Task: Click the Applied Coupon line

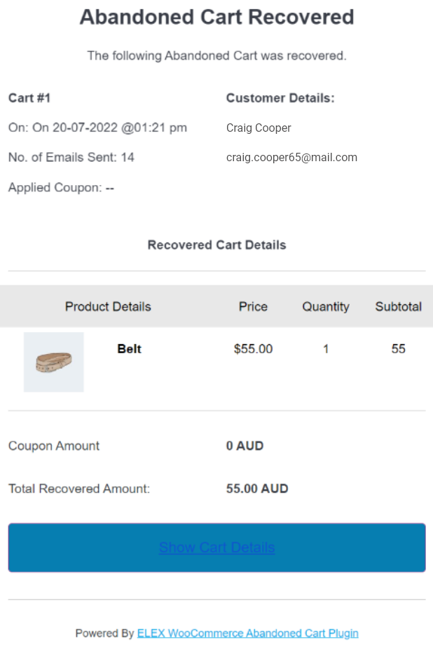Action: 61,188
